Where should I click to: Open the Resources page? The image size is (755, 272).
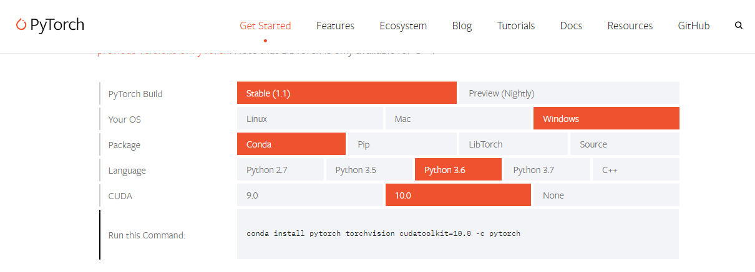coord(630,26)
